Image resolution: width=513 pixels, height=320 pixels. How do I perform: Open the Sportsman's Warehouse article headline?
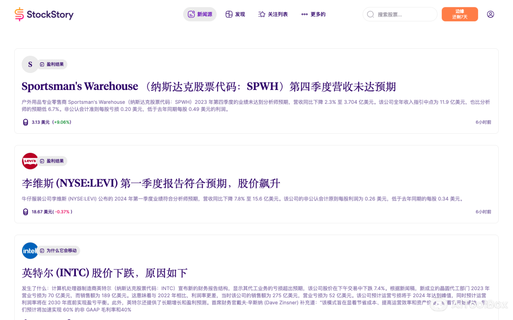pos(209,86)
